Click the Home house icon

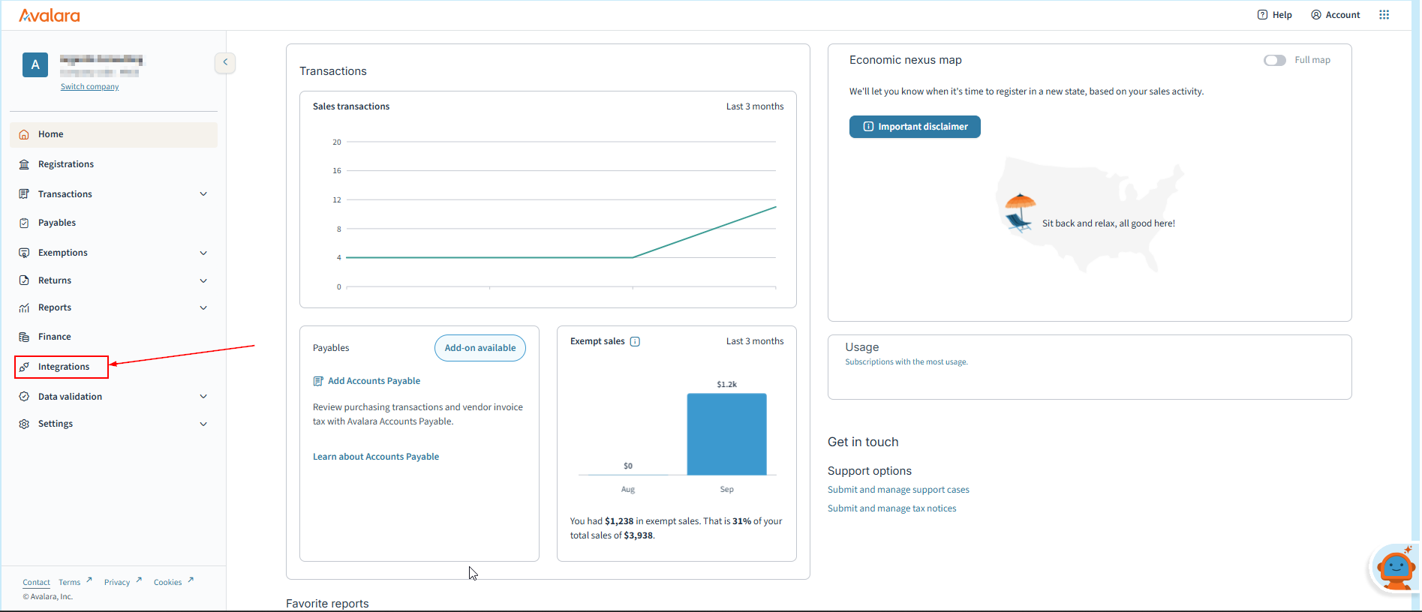pos(24,134)
